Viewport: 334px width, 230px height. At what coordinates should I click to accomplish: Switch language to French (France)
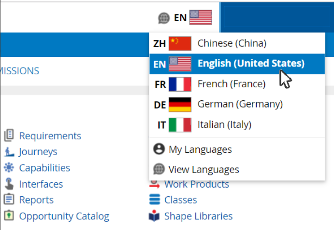(x=231, y=84)
